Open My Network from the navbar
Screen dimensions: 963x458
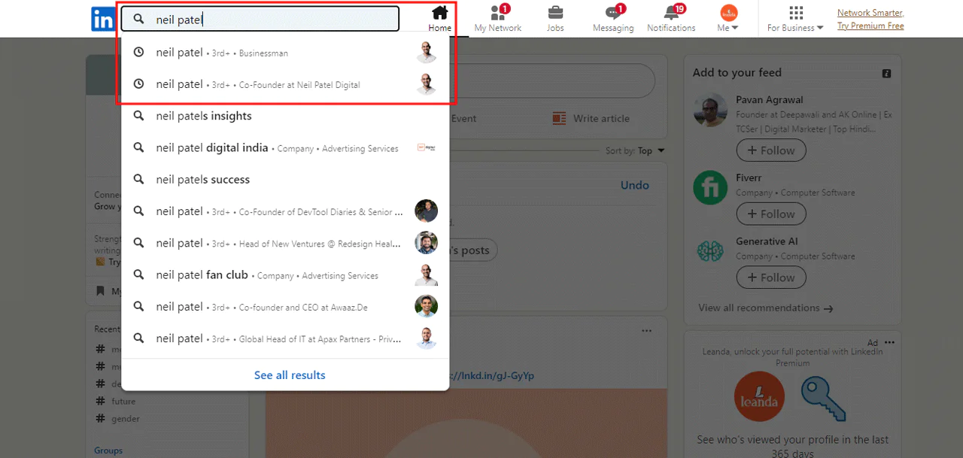pyautogui.click(x=497, y=19)
